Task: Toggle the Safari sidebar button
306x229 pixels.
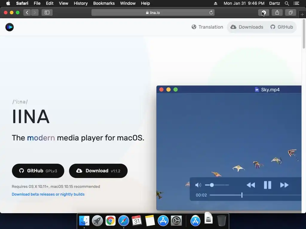Action: click(x=47, y=13)
